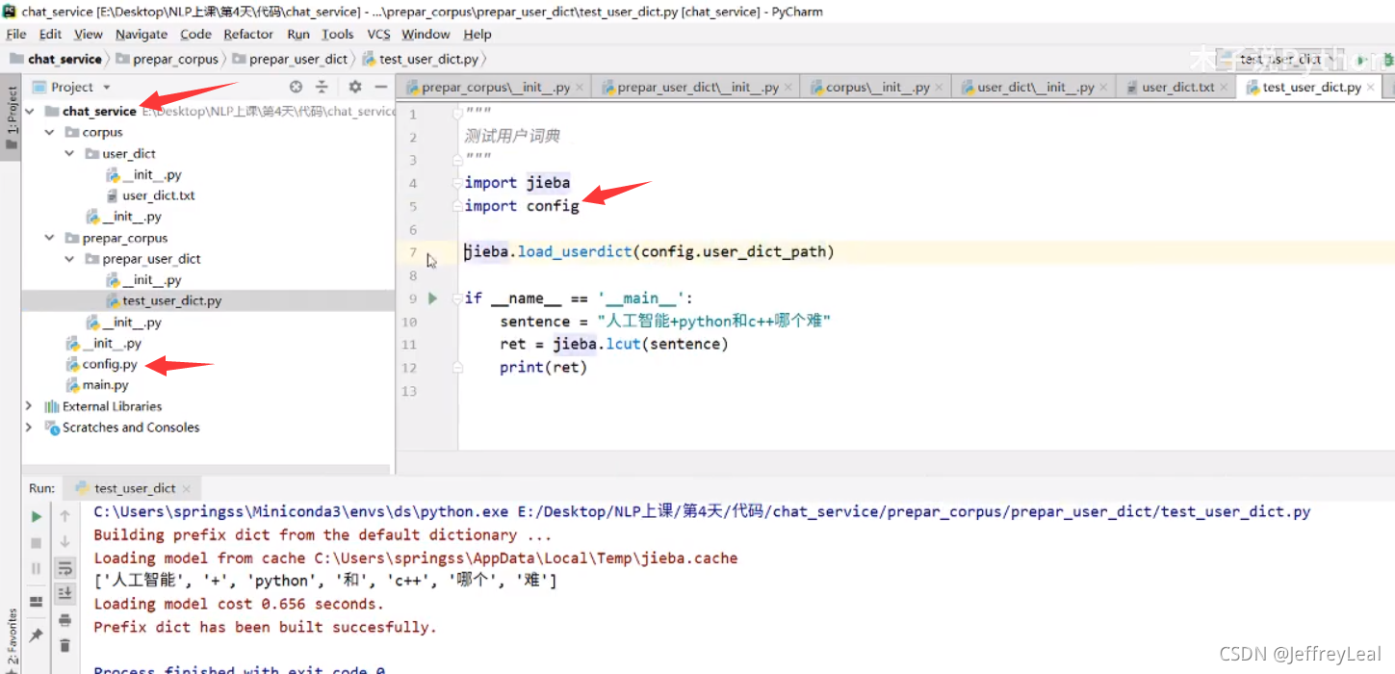
Task: Open the Navigate menu
Action: point(142,34)
